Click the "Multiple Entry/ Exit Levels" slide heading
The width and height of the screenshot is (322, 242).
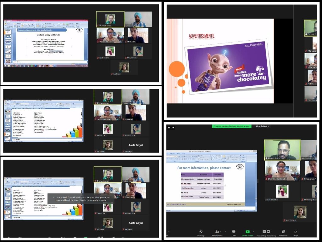tap(48, 35)
